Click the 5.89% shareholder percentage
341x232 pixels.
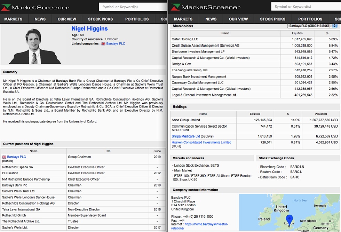tap(333, 39)
